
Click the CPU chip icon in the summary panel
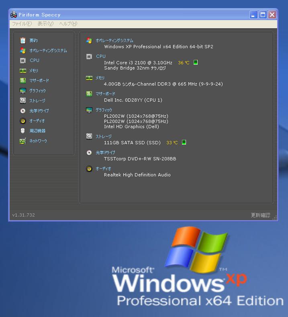(89, 57)
